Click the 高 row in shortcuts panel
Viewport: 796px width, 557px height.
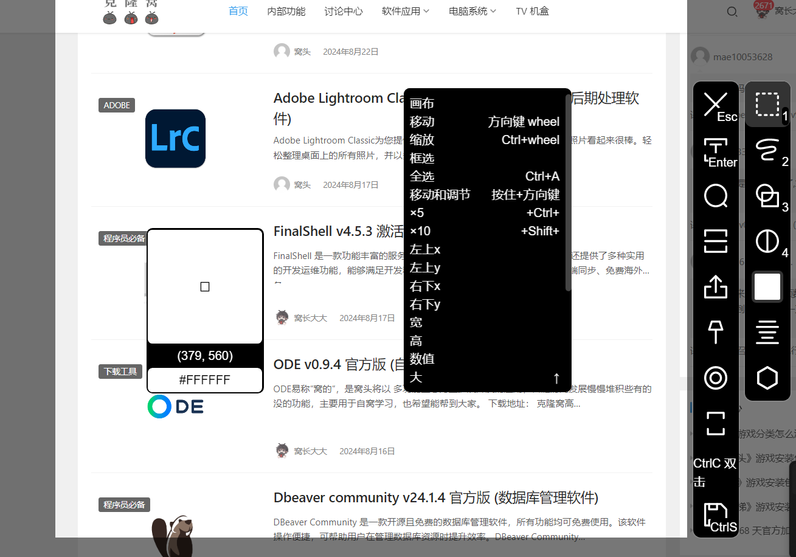485,341
